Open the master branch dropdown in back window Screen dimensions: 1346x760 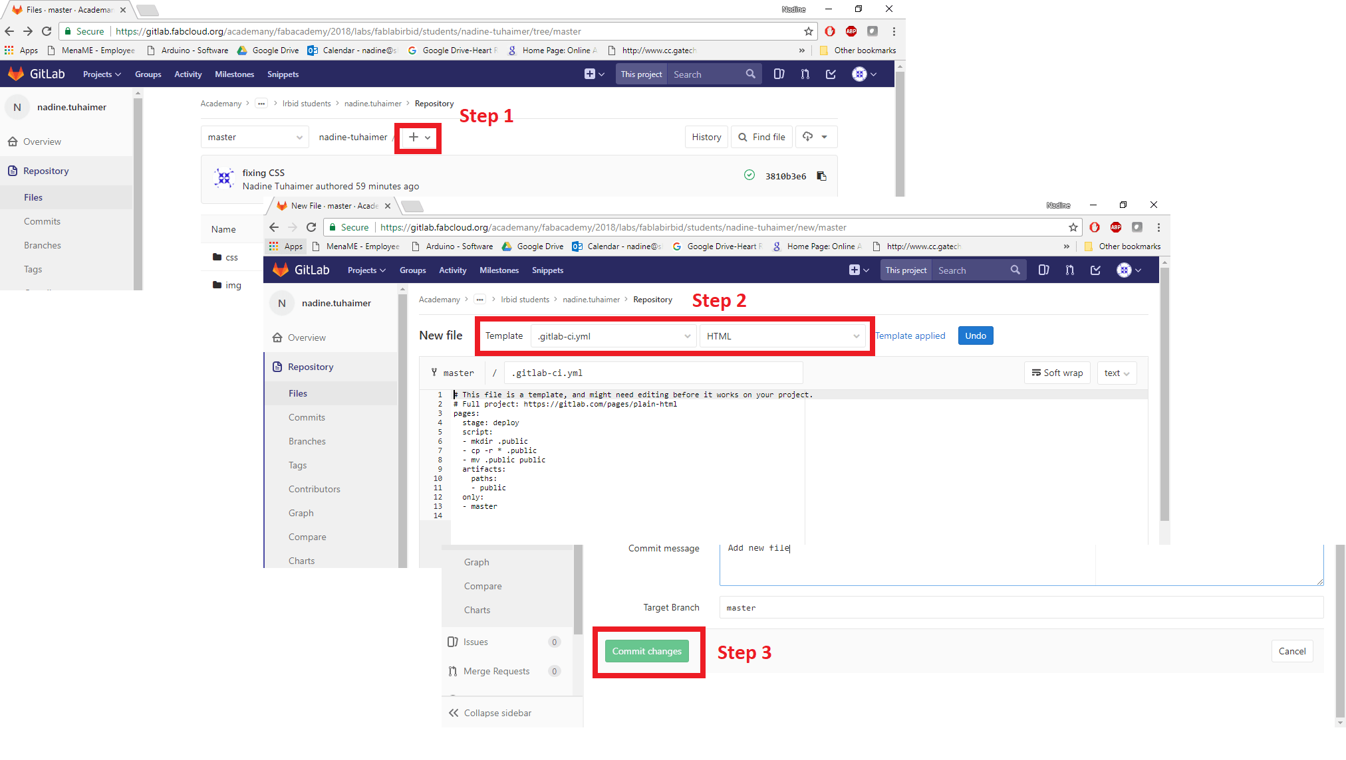(254, 138)
